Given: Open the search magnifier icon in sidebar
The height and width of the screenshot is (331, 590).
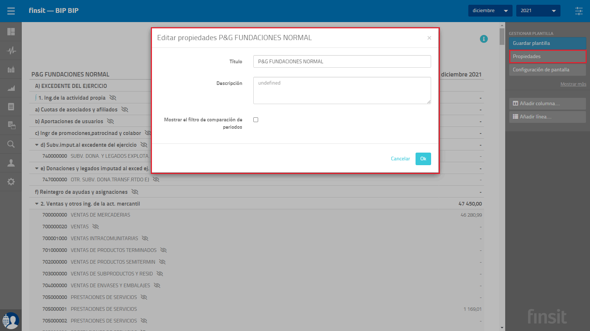Looking at the screenshot, I should click(x=11, y=144).
